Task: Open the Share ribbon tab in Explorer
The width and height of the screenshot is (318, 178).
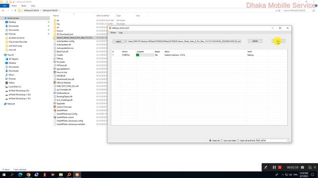Action: click(24, 5)
